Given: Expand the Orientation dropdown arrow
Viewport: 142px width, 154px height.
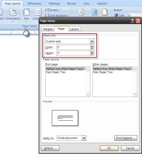Looking at the screenshot, I should click(13, 22).
